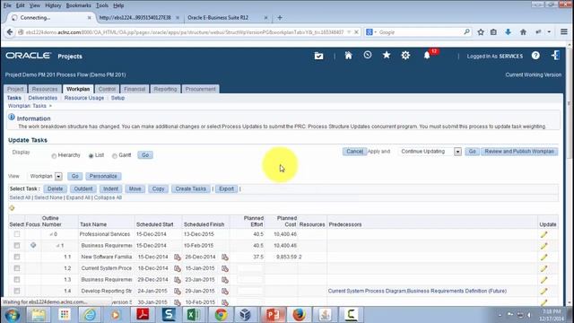Check the select box for task 1.3

coord(17,279)
